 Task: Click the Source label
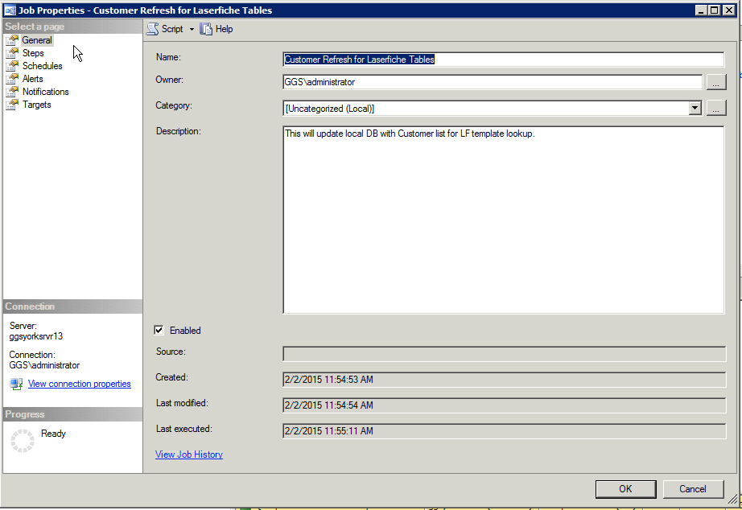tap(171, 352)
